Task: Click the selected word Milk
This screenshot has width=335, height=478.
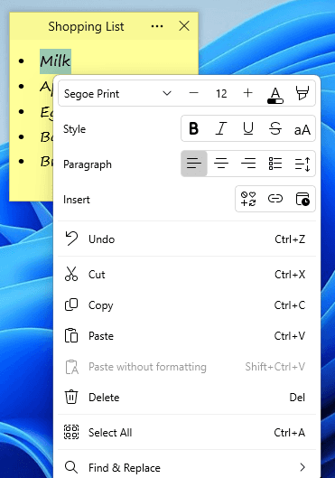Action: coord(55,61)
